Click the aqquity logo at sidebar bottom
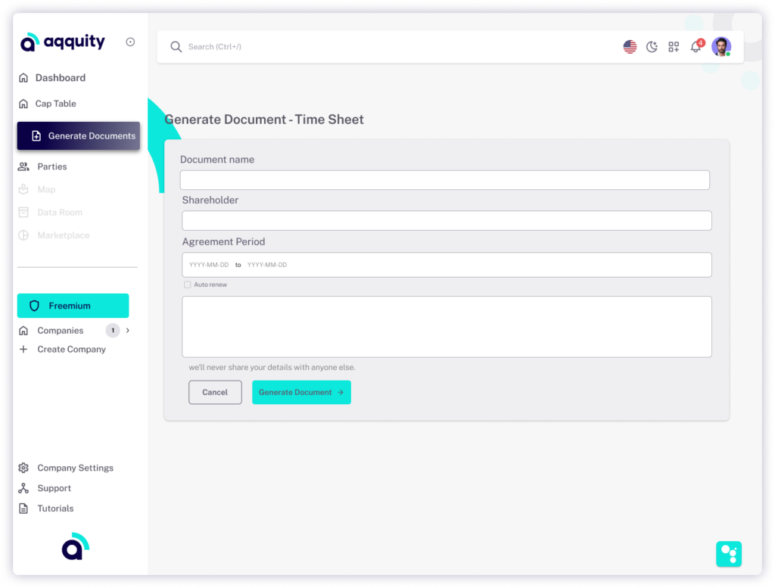The image size is (775, 588). coord(75,546)
